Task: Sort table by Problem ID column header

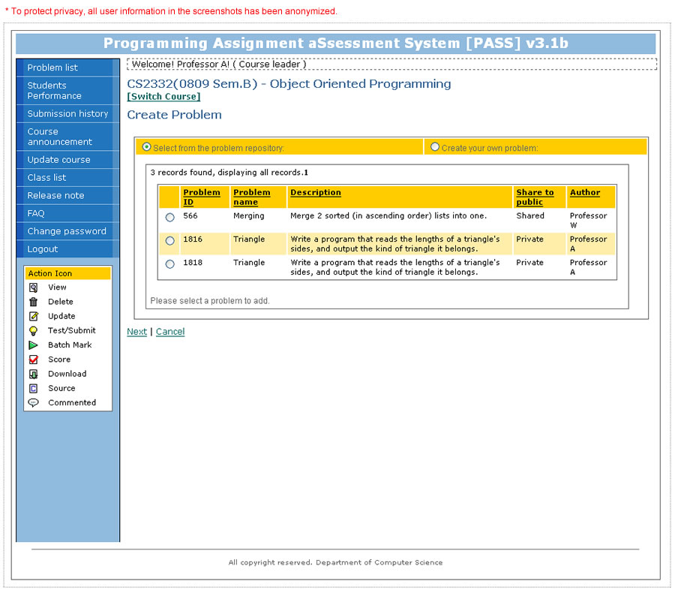Action: click(201, 197)
